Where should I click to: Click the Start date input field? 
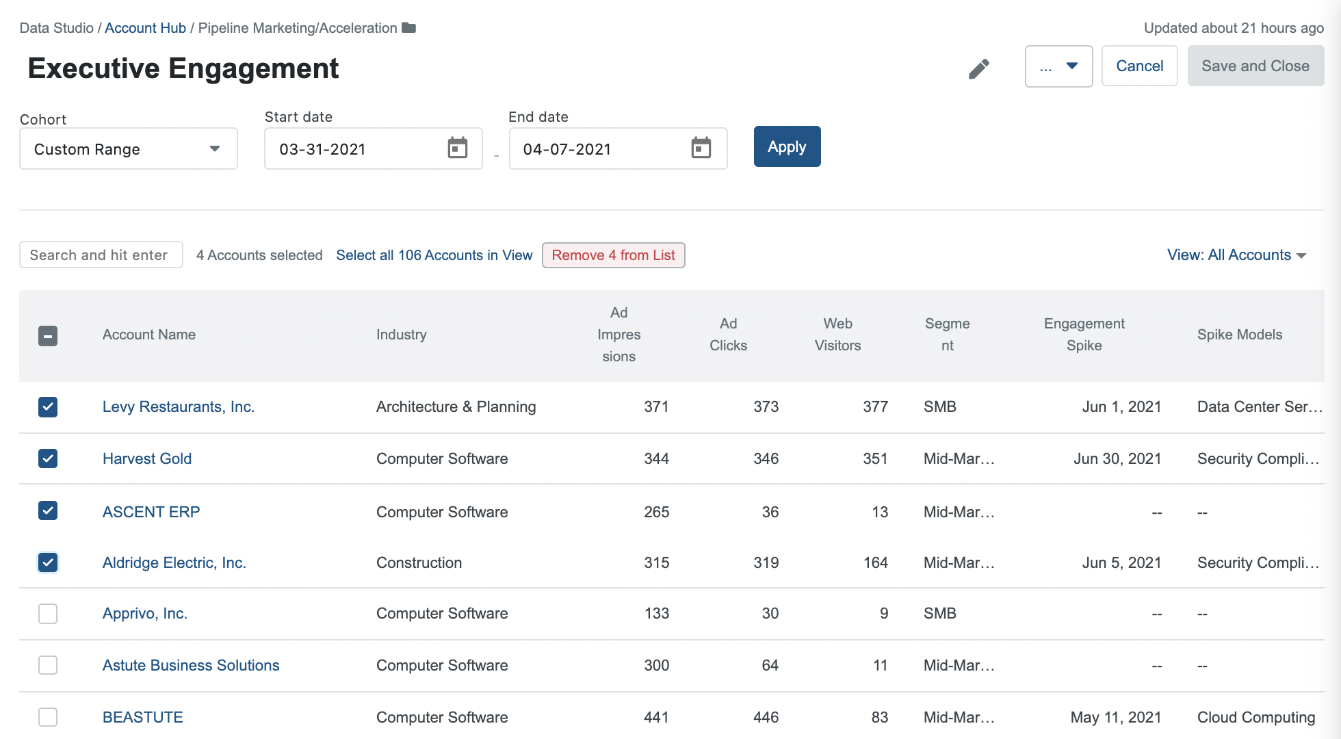point(374,148)
